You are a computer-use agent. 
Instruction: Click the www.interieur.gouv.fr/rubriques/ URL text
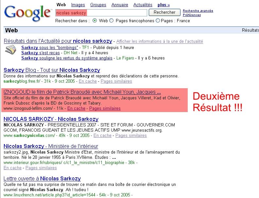[33, 162]
